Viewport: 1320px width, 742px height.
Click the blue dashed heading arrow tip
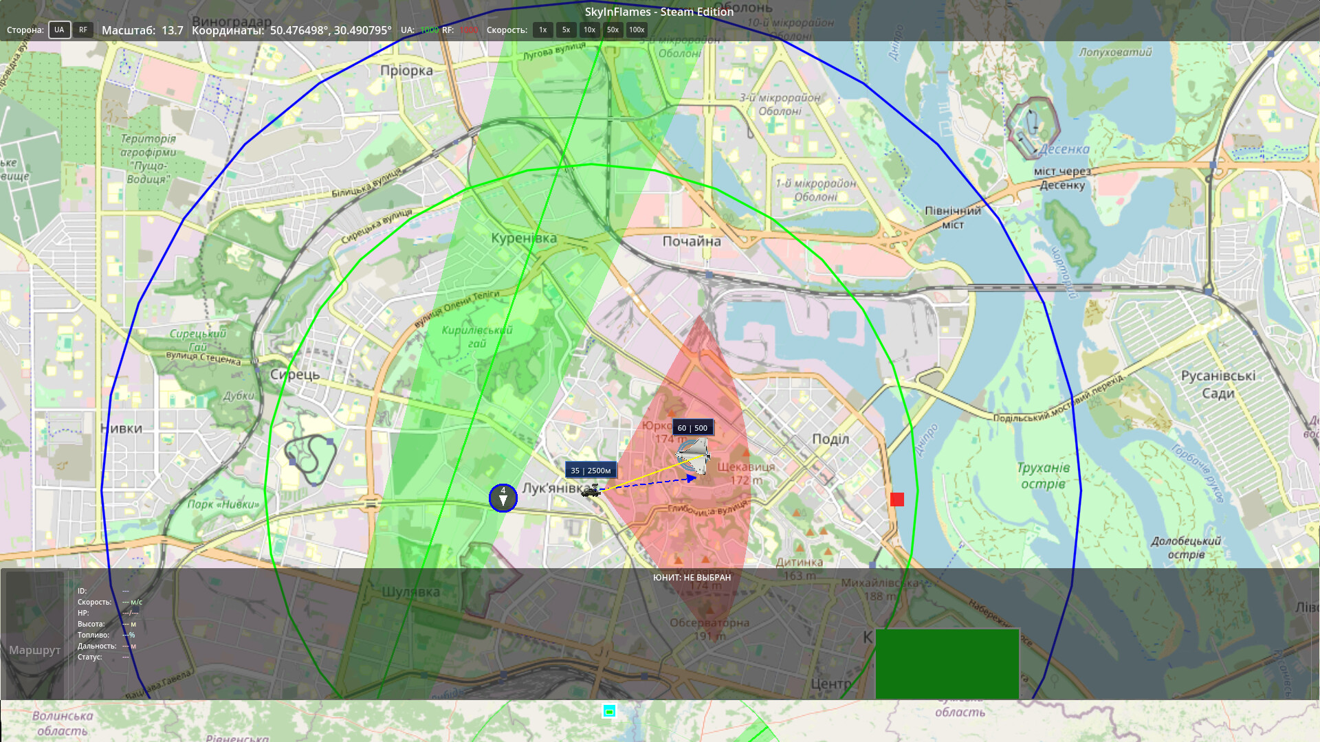[692, 477]
